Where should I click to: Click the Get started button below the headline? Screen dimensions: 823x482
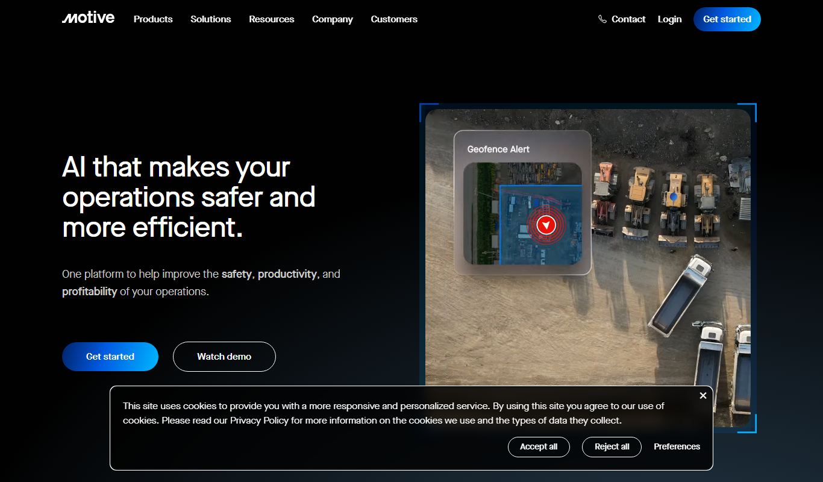[x=110, y=357]
